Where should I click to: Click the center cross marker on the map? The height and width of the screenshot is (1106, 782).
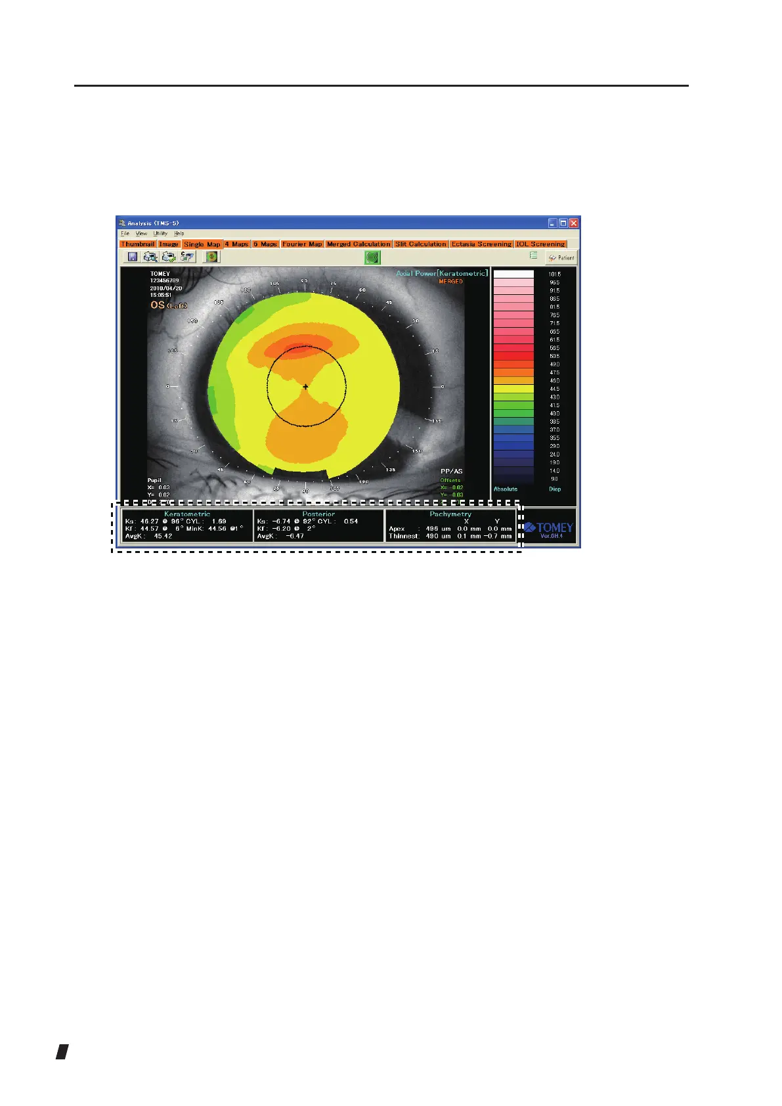305,387
